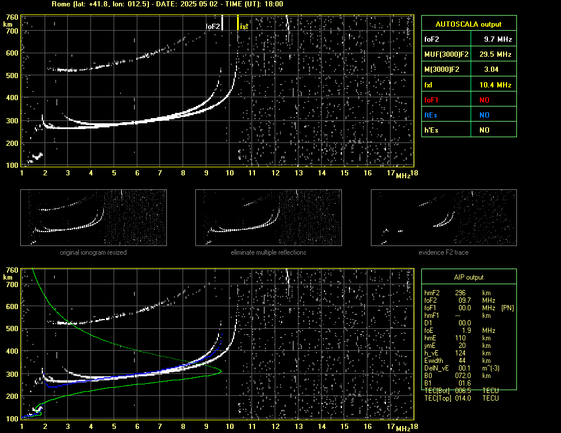Click the green profile peak in bottom ionogram
Viewport: 561px width, 433px height.
220,372
